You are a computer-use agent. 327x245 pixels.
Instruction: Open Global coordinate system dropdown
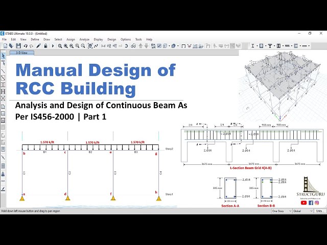click(x=303, y=211)
